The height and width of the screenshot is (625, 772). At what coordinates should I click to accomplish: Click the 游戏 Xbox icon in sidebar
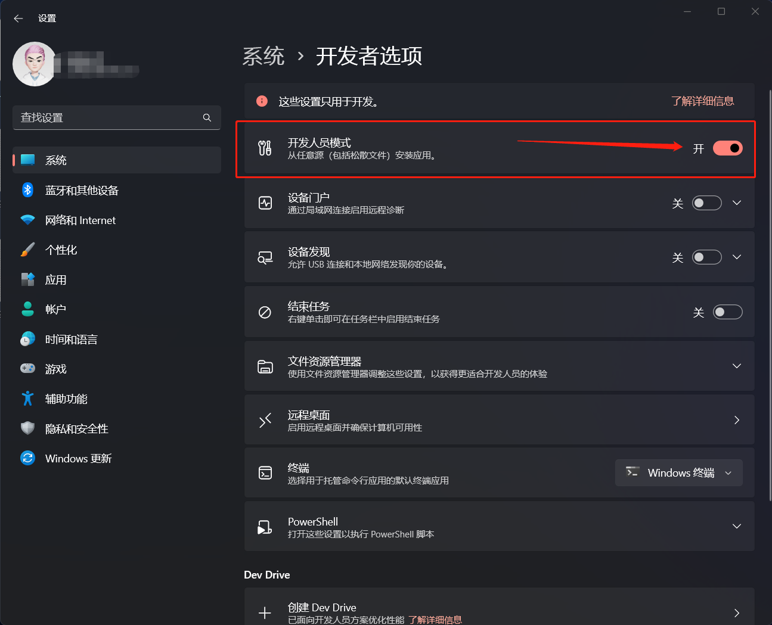pyautogui.click(x=27, y=368)
